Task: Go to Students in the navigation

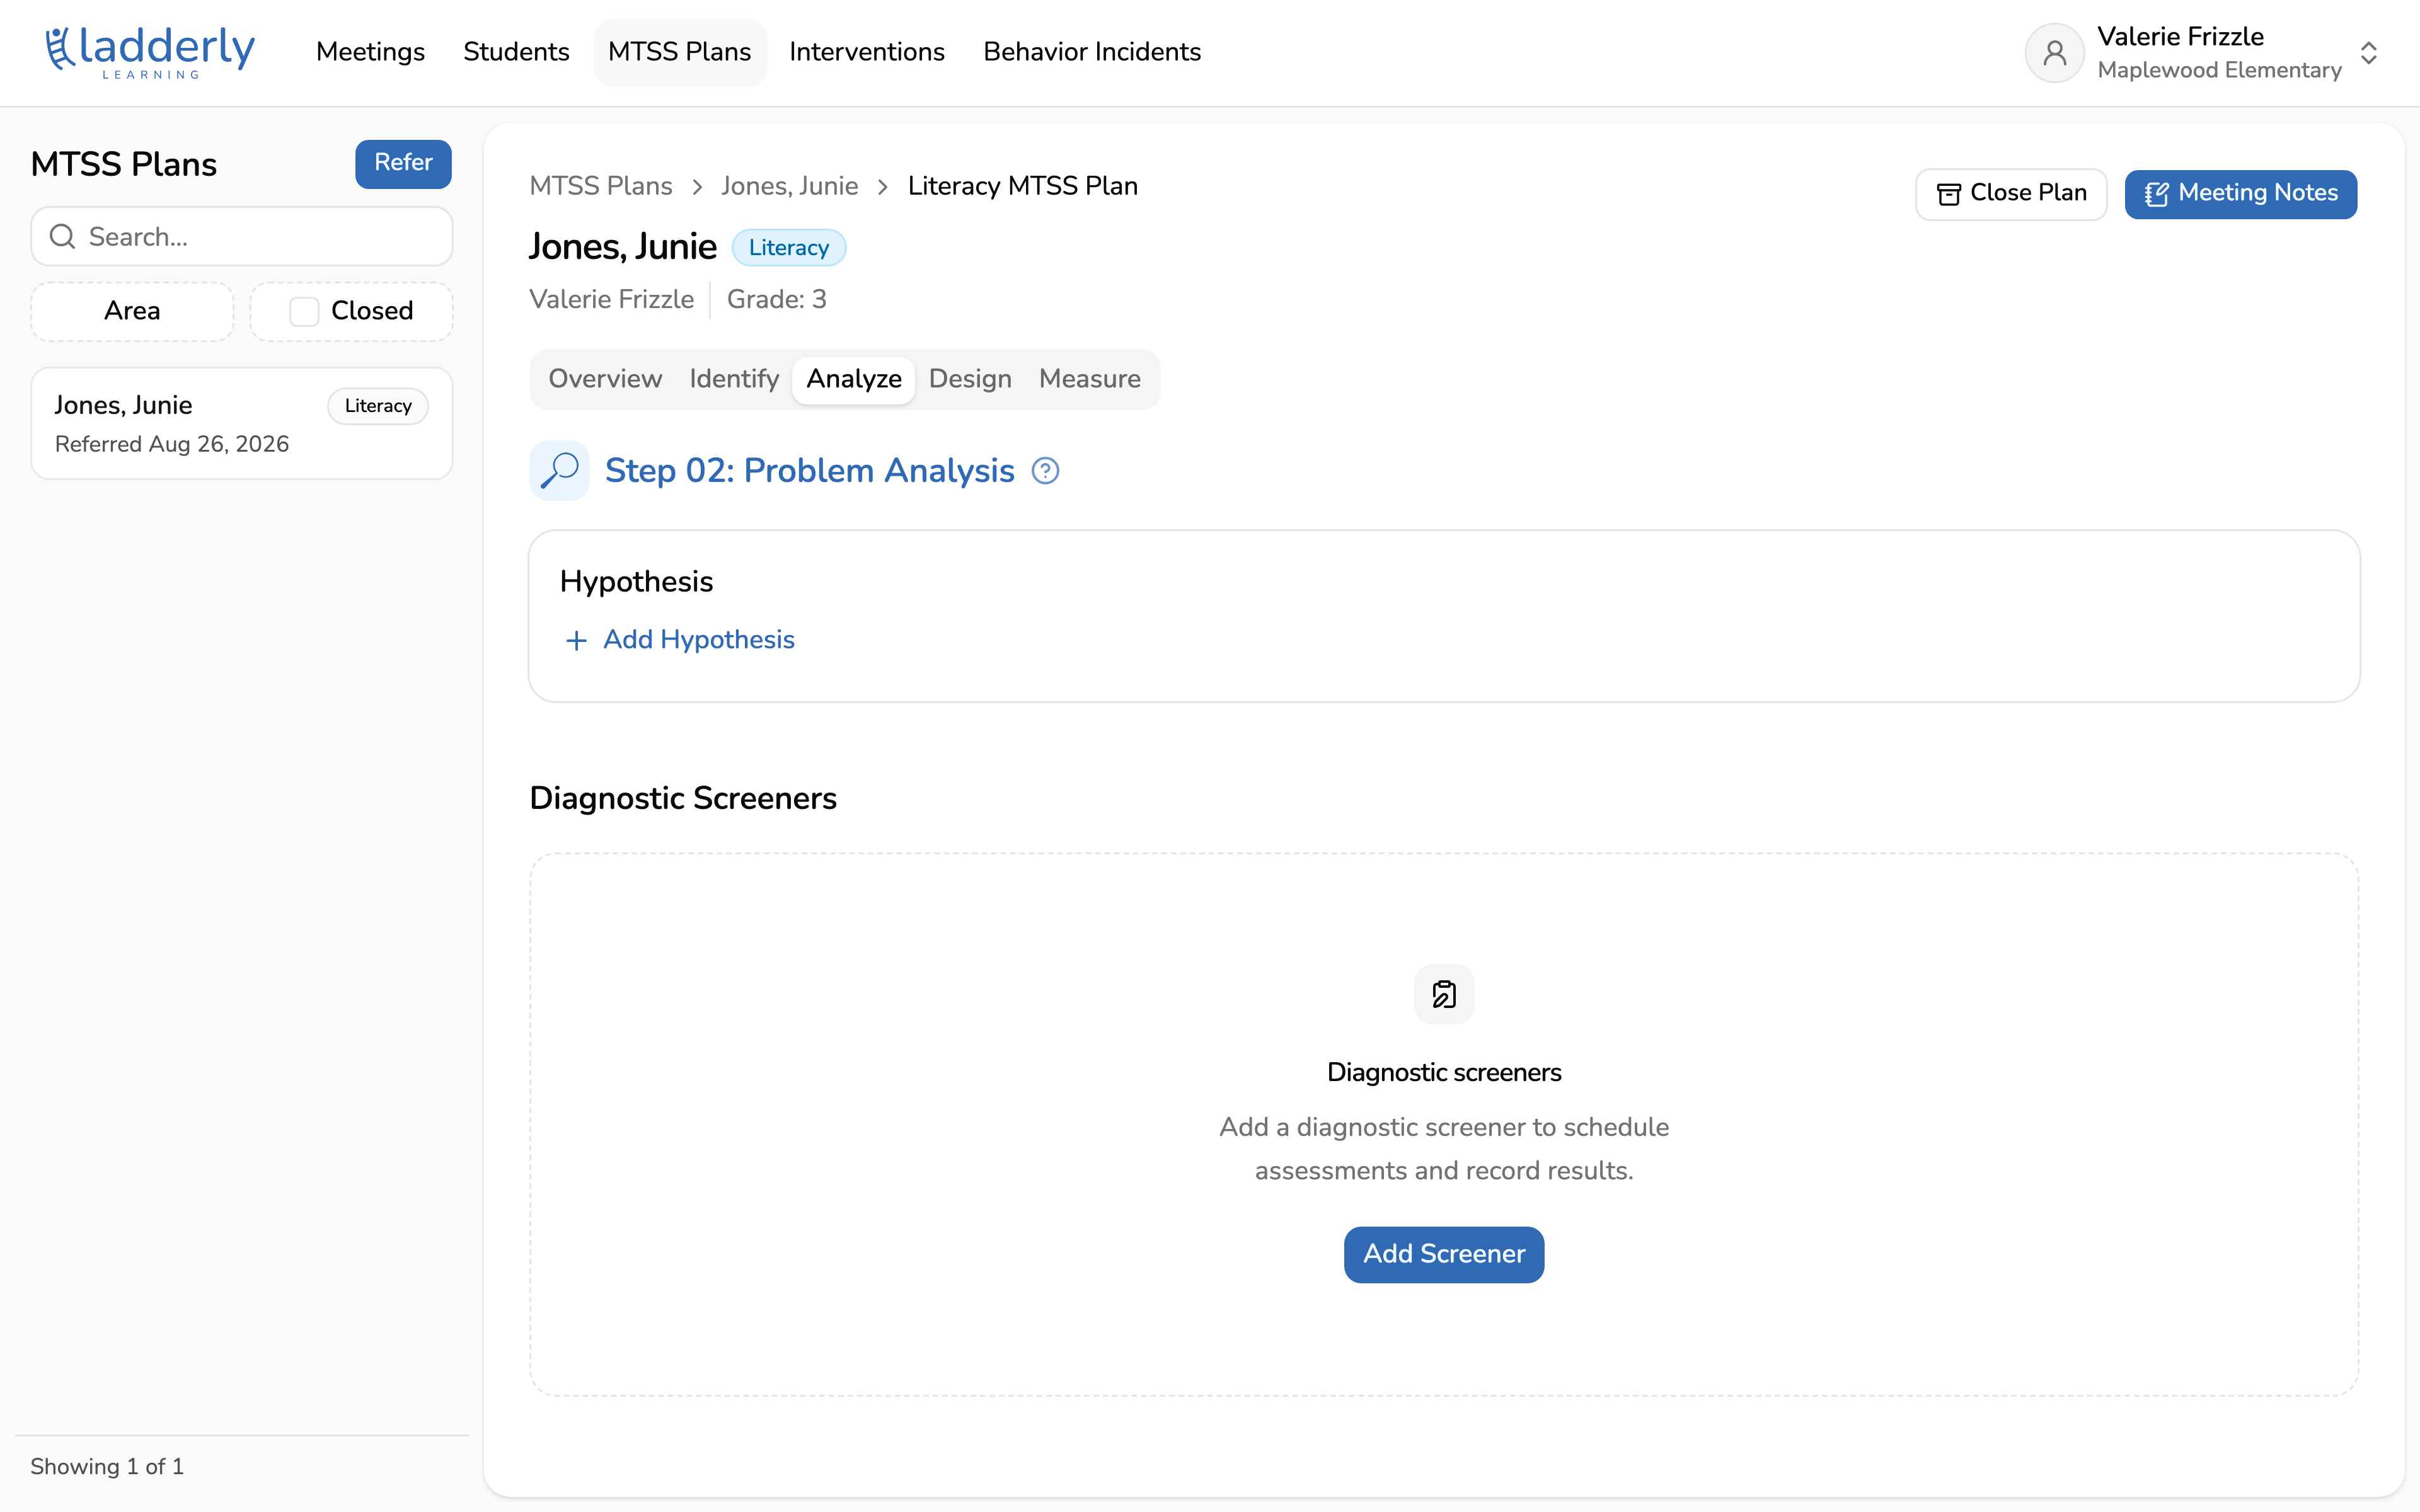Action: (516, 52)
